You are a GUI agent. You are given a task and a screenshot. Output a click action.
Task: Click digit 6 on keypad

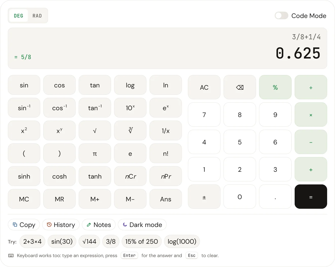275,142
